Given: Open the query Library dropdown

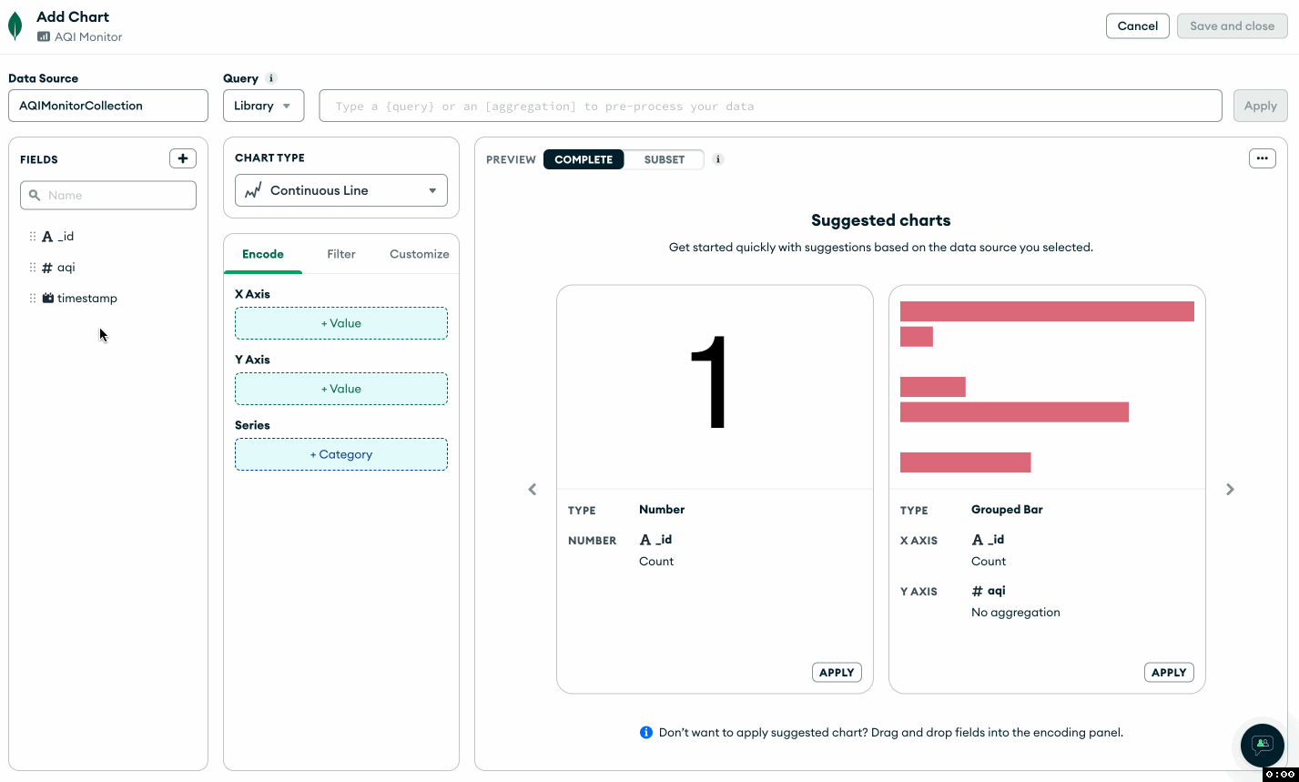Looking at the screenshot, I should coord(263,106).
